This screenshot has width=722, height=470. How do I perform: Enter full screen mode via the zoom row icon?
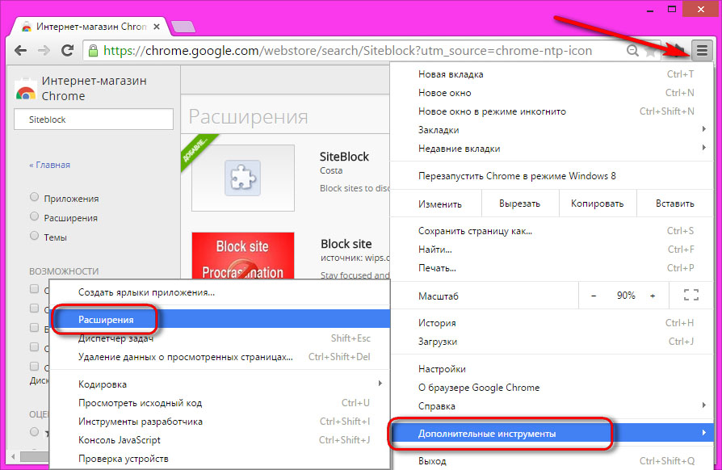[x=691, y=295]
